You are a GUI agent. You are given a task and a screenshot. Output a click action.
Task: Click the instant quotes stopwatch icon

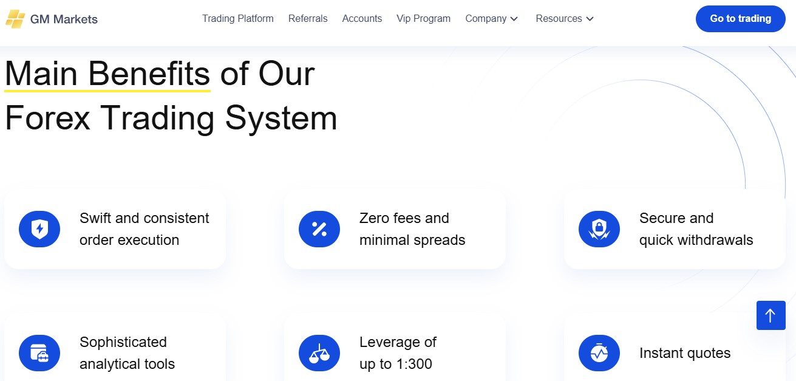click(599, 353)
